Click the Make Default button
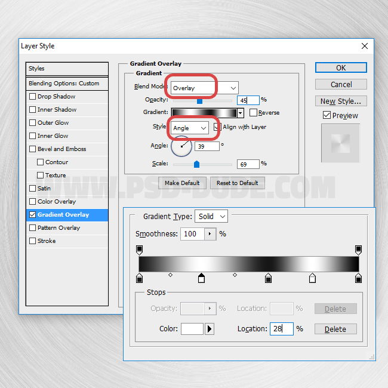This screenshot has width=388, height=388. coord(183,183)
